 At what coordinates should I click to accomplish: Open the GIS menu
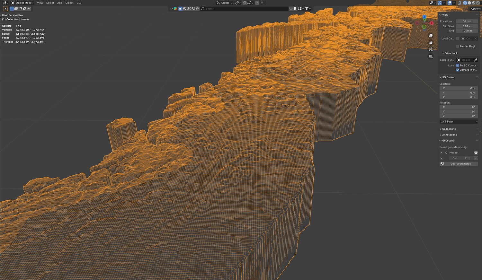point(79,3)
